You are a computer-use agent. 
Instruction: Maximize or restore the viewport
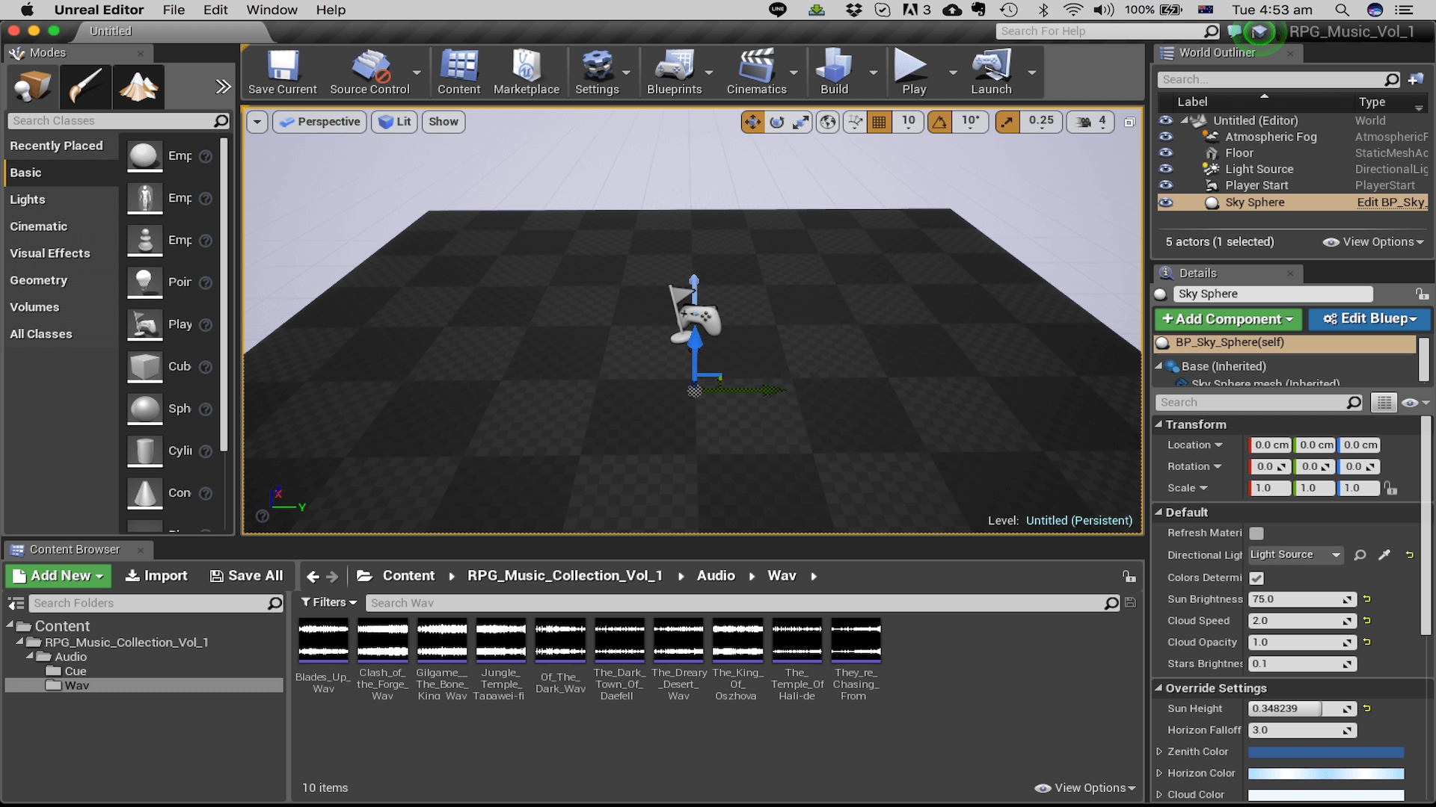click(1129, 122)
